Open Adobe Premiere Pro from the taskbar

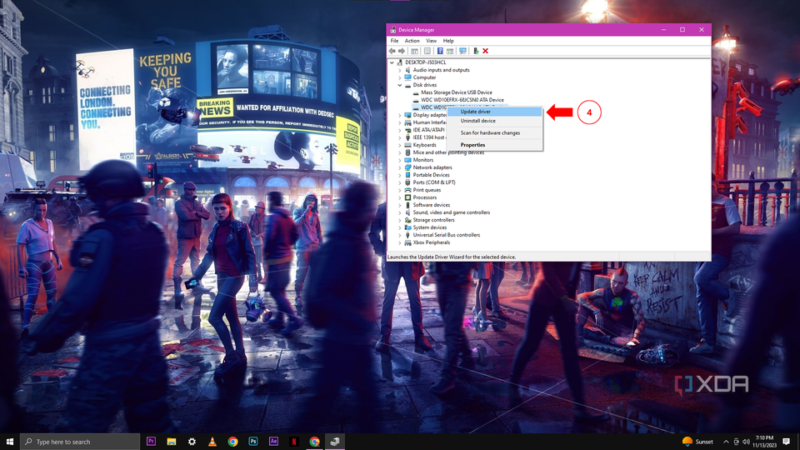[x=151, y=442]
